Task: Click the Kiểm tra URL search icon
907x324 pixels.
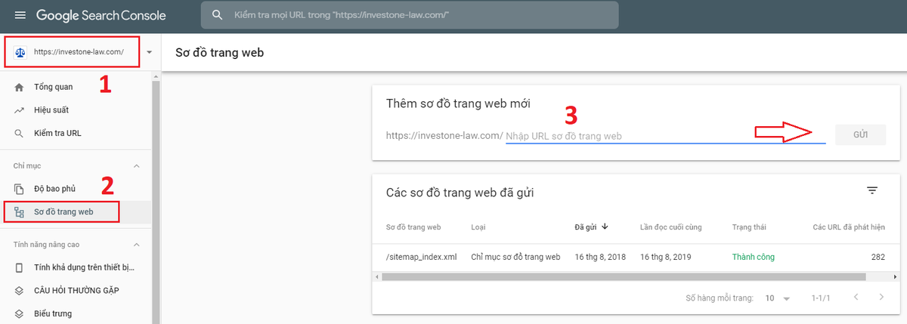Action: point(20,134)
